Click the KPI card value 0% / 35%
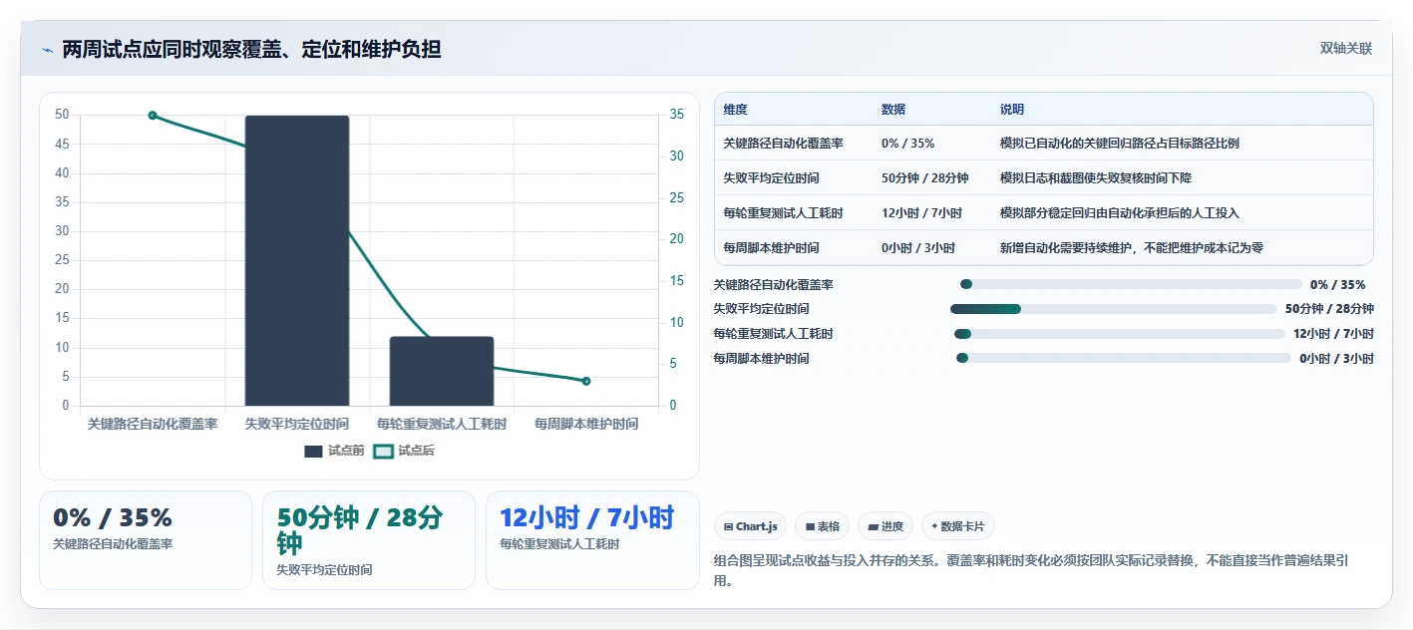 tap(113, 517)
